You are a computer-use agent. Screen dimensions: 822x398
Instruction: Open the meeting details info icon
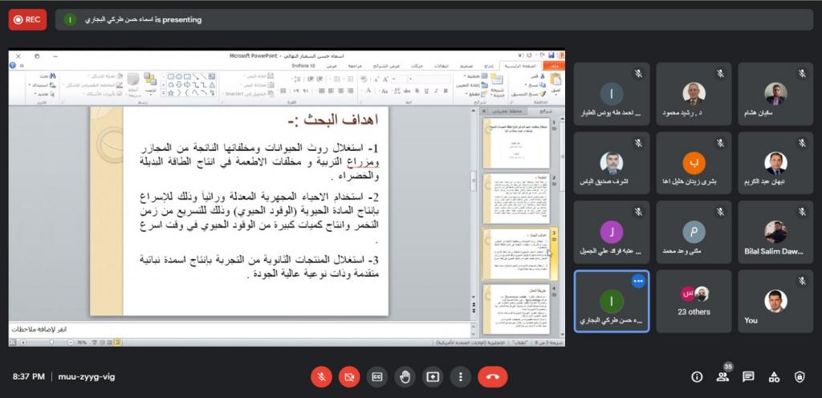(x=697, y=376)
